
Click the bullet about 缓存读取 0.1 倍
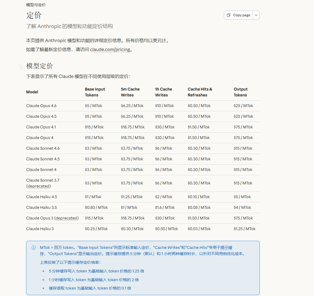click(x=90, y=288)
